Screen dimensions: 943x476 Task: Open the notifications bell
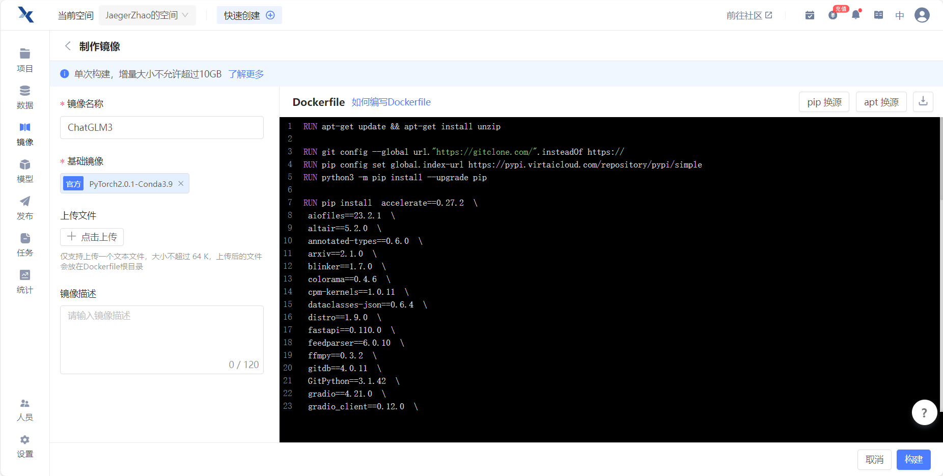(855, 15)
